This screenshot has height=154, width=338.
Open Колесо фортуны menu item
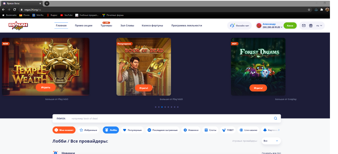point(152,25)
